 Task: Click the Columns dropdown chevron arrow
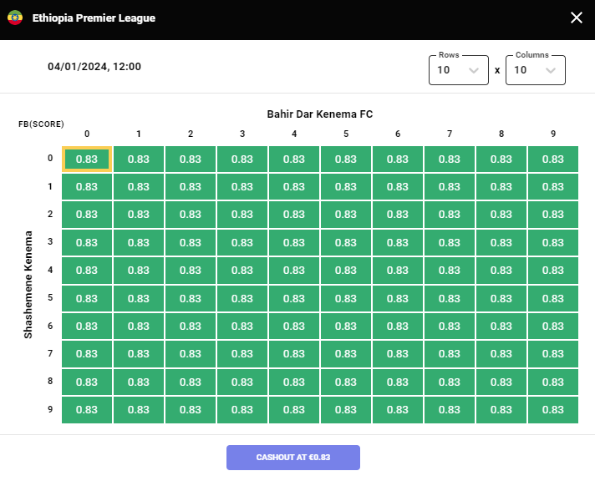point(551,71)
